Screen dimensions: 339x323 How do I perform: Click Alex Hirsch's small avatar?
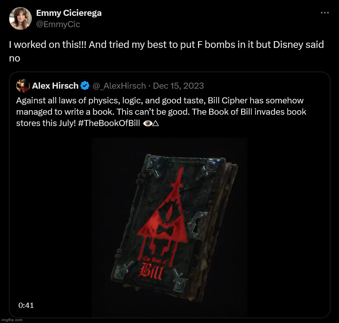click(23, 86)
